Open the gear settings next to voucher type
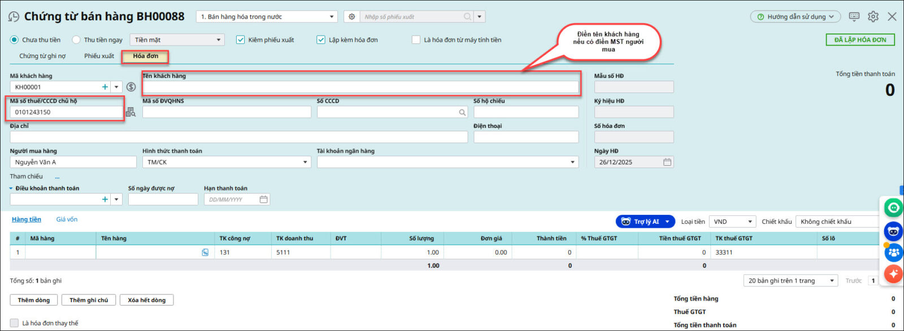This screenshot has width=904, height=331. 352,17
